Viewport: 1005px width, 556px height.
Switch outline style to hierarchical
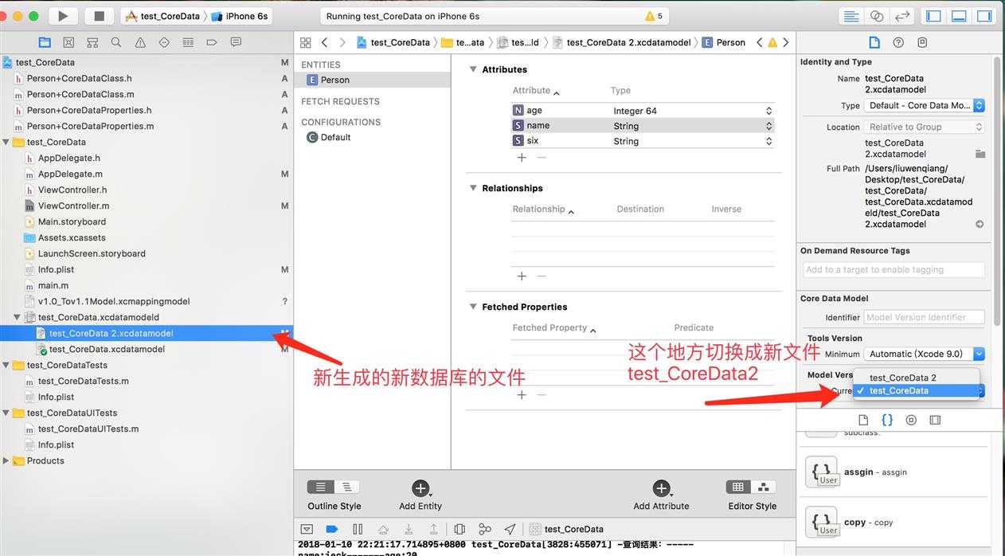click(x=347, y=487)
